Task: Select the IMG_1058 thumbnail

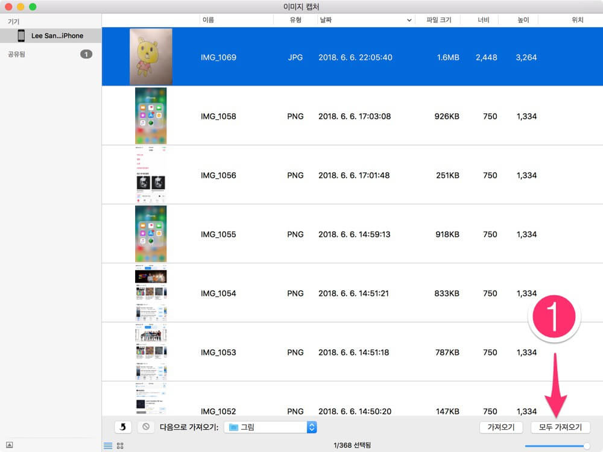Action: click(151, 116)
